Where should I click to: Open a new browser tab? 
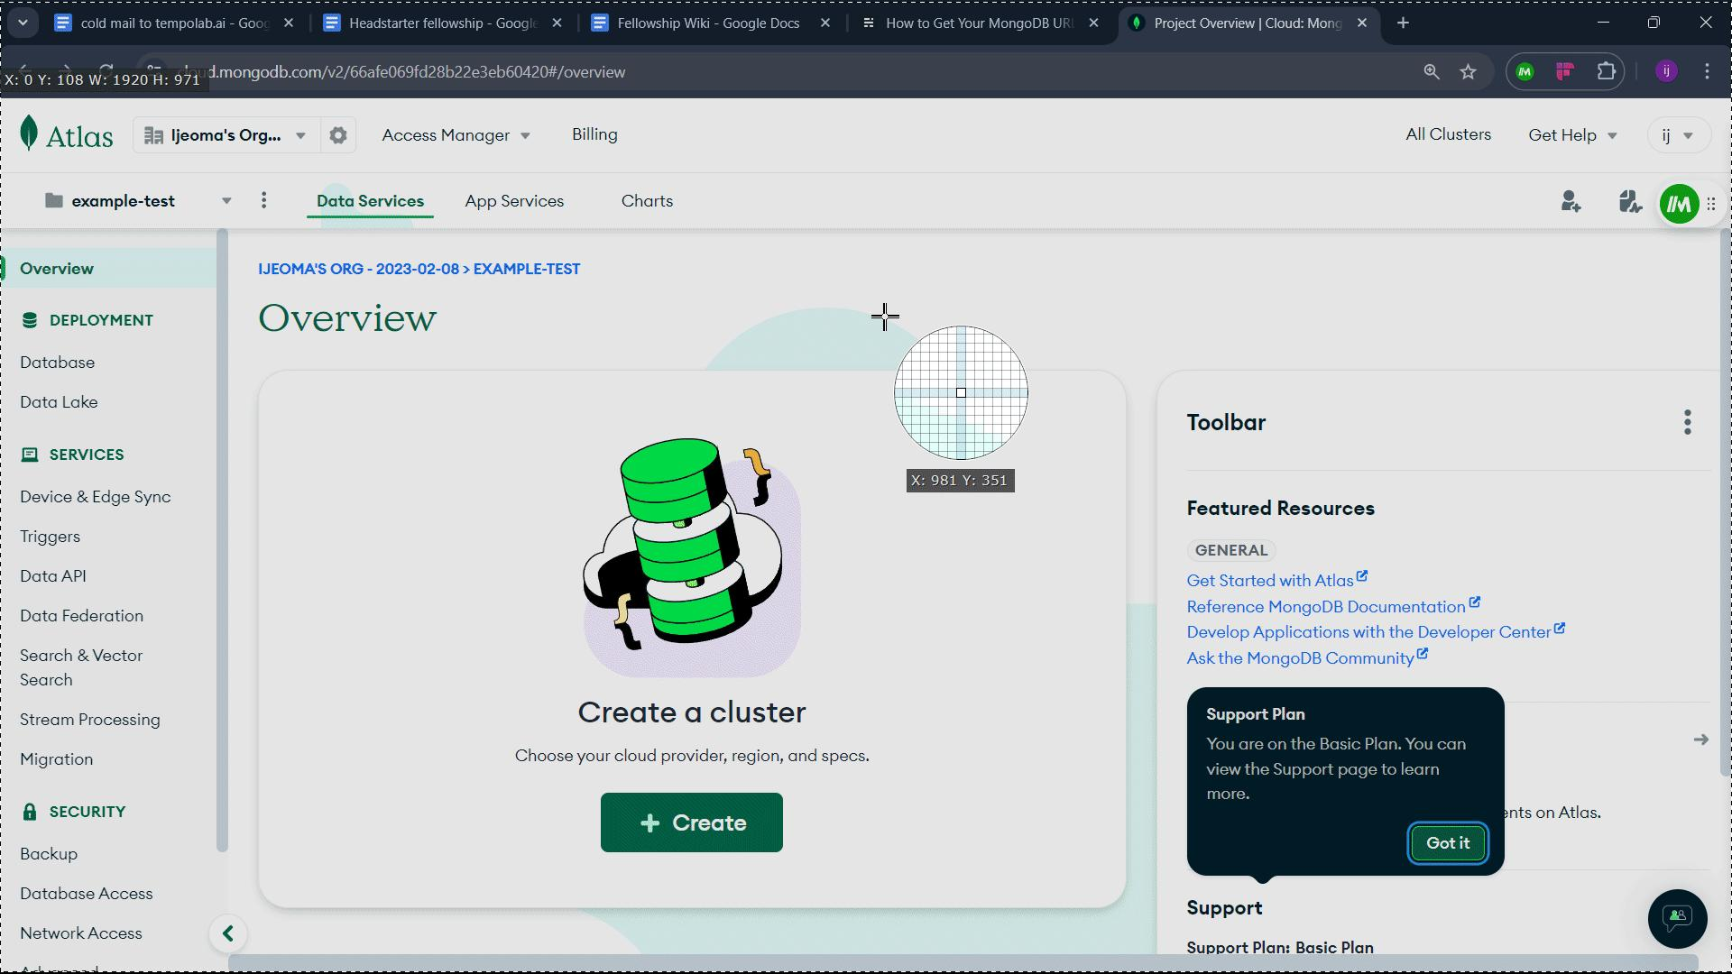1403,23
